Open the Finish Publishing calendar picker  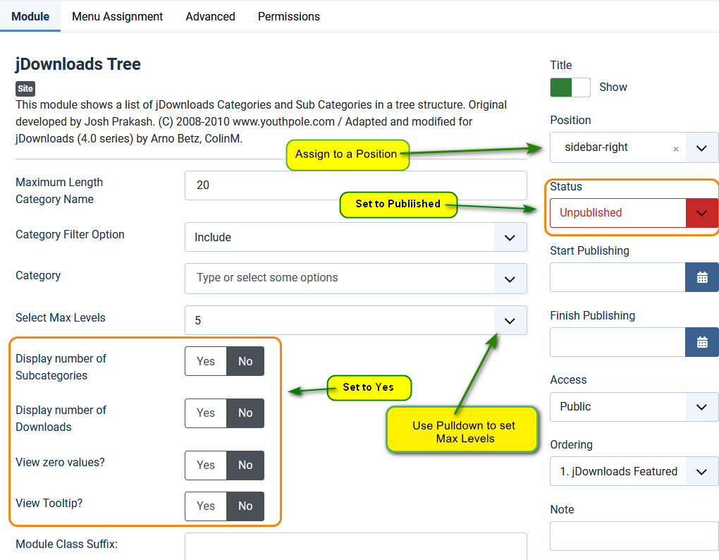(x=702, y=342)
